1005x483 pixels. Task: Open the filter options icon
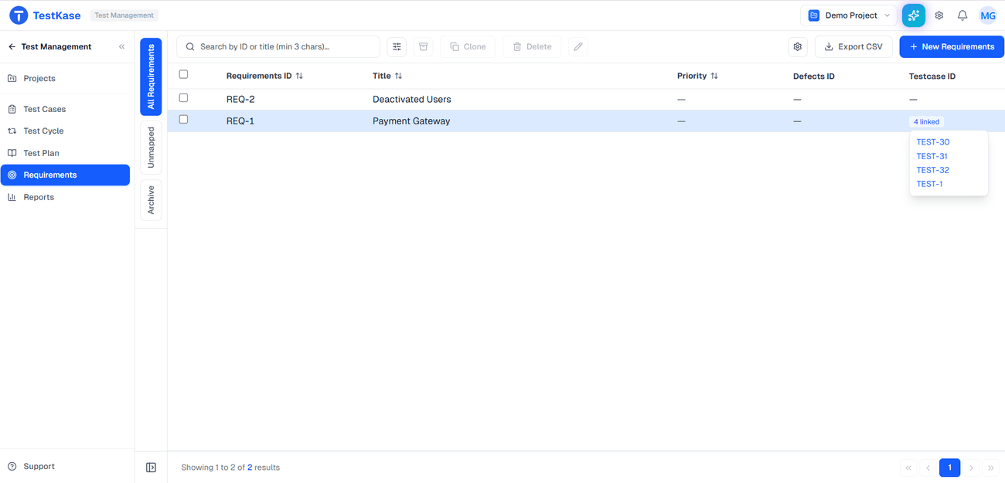pos(397,47)
